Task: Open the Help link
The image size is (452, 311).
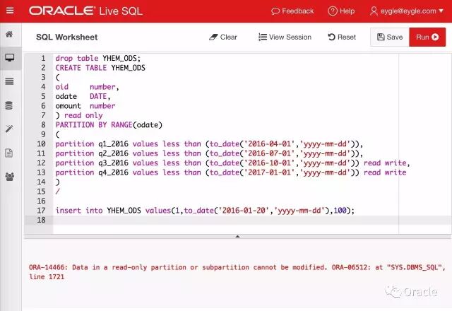Action: click(341, 11)
